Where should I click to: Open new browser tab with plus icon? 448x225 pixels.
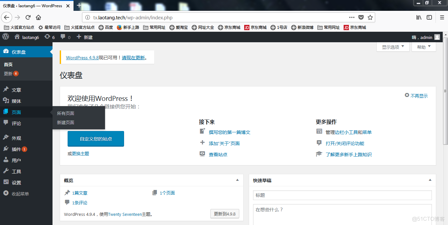click(79, 5)
